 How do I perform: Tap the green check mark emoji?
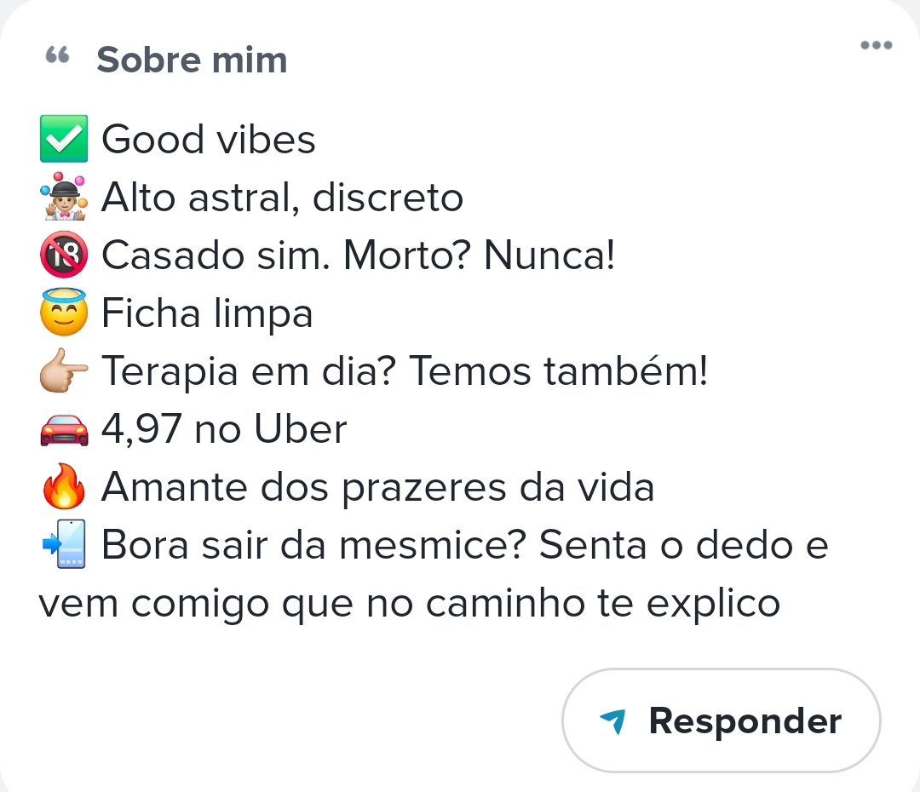tap(63, 141)
